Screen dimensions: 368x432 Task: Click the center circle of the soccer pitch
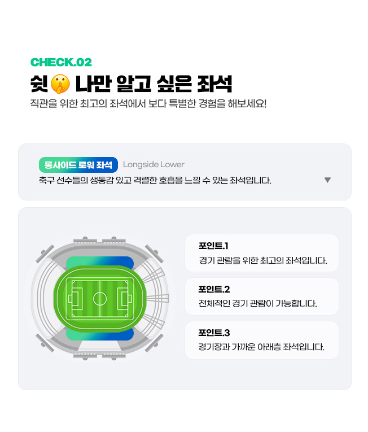coord(100,298)
